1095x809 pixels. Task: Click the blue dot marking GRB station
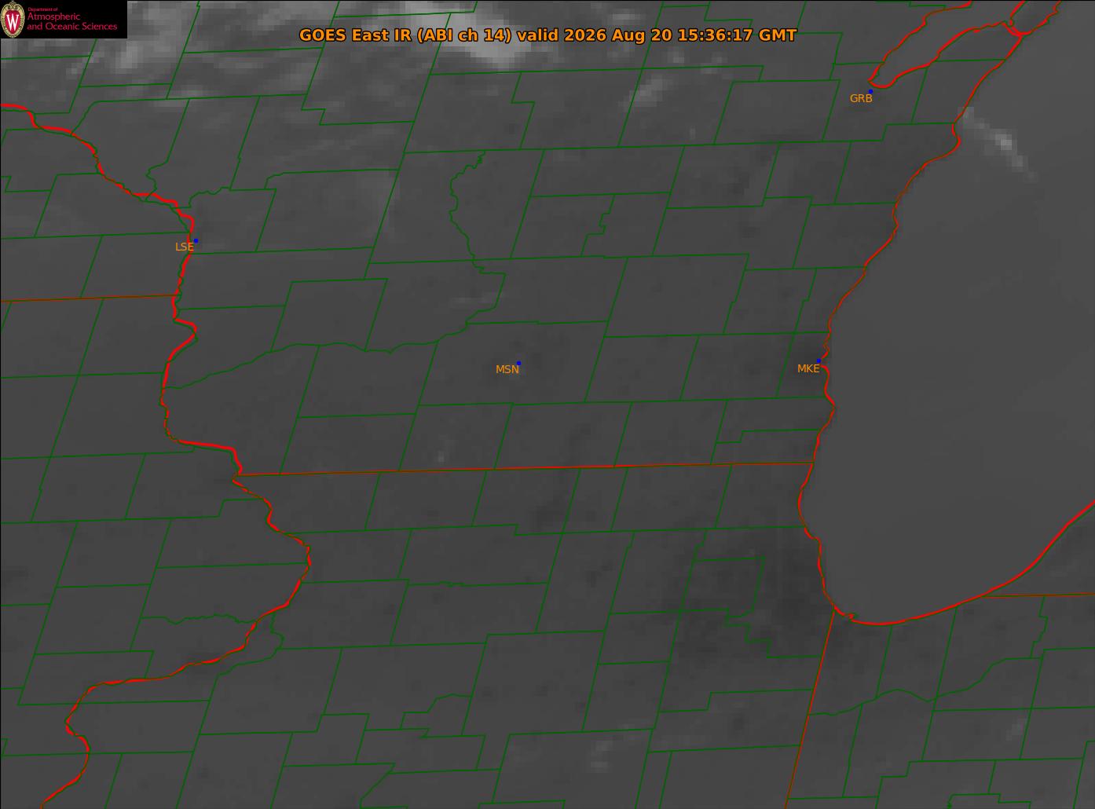(x=870, y=91)
